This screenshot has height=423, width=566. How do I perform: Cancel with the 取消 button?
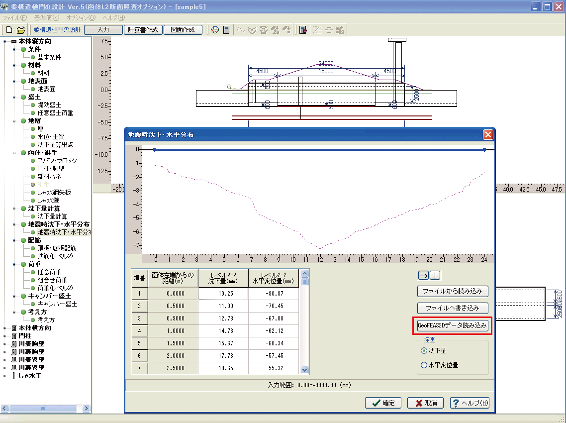point(426,403)
